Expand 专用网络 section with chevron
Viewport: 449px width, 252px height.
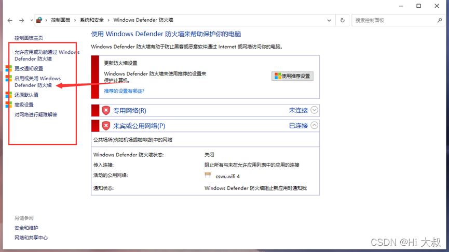314,110
